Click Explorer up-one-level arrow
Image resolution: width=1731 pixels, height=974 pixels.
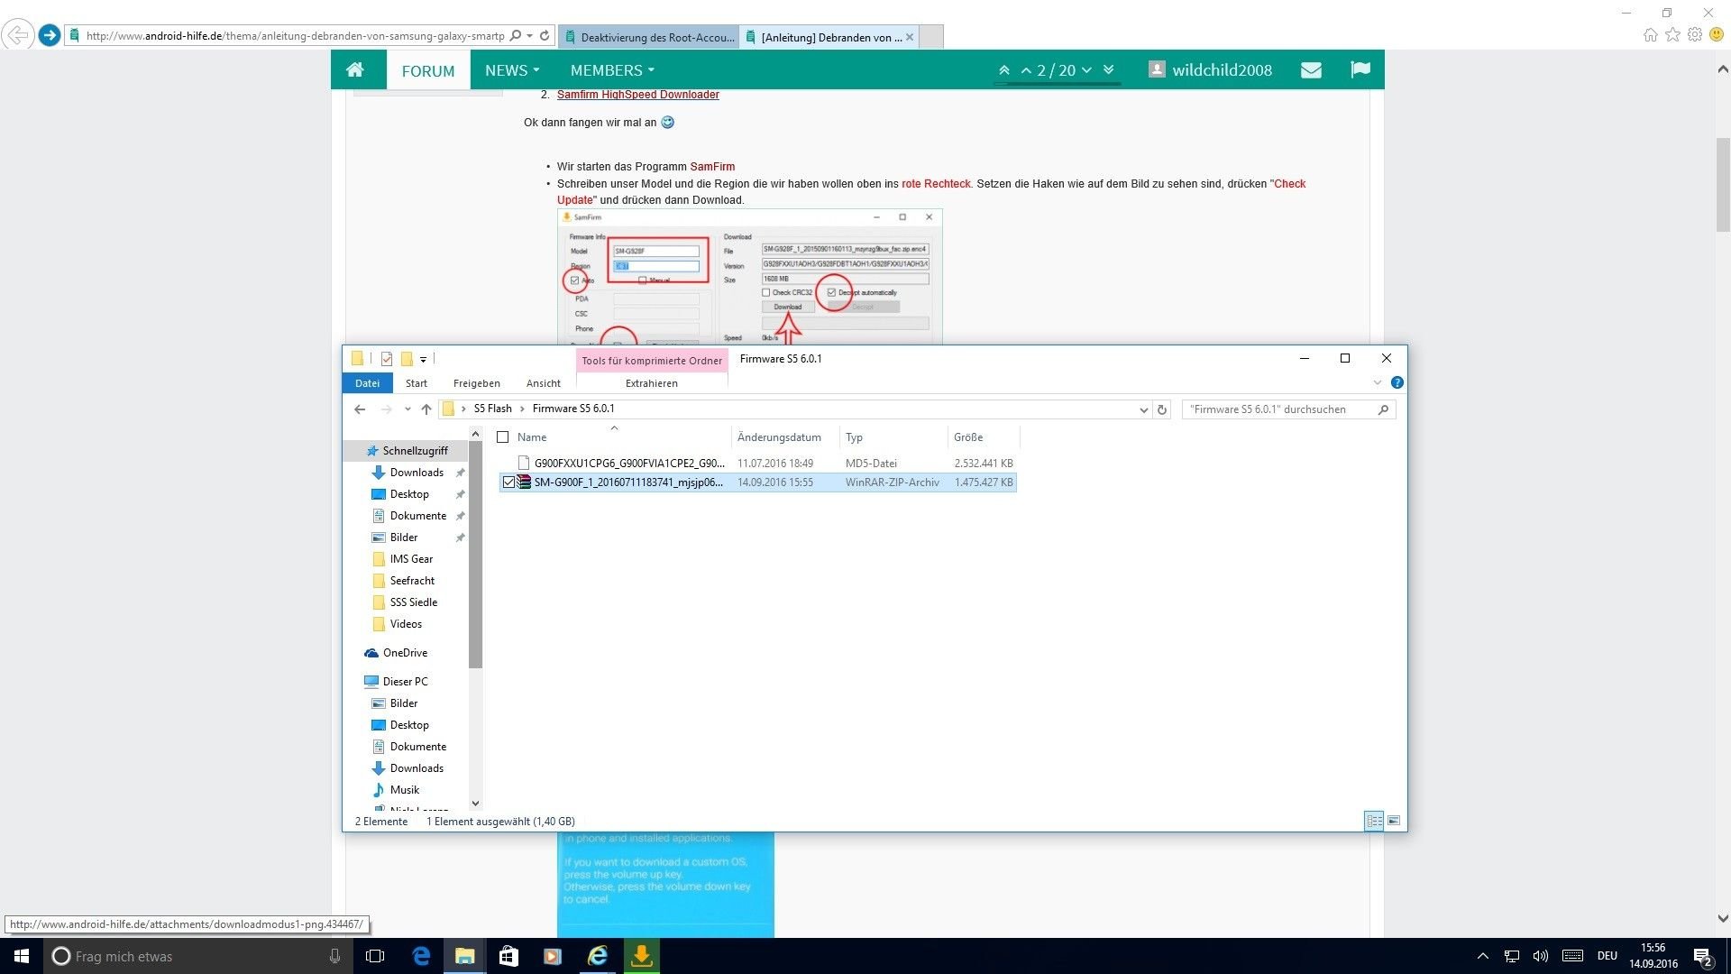pos(426,409)
